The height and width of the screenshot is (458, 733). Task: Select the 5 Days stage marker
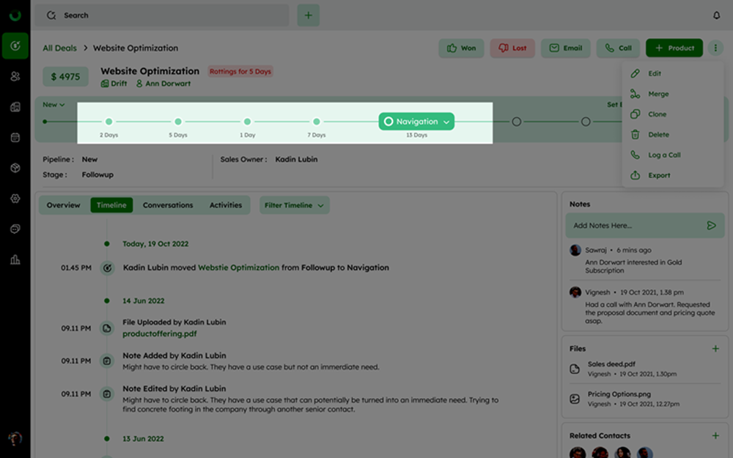click(177, 122)
